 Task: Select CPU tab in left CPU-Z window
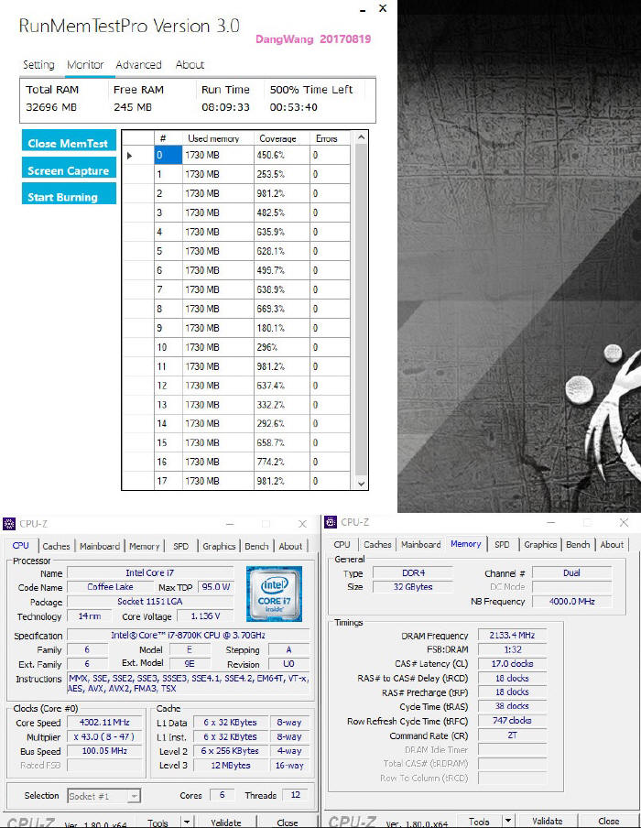pos(20,546)
